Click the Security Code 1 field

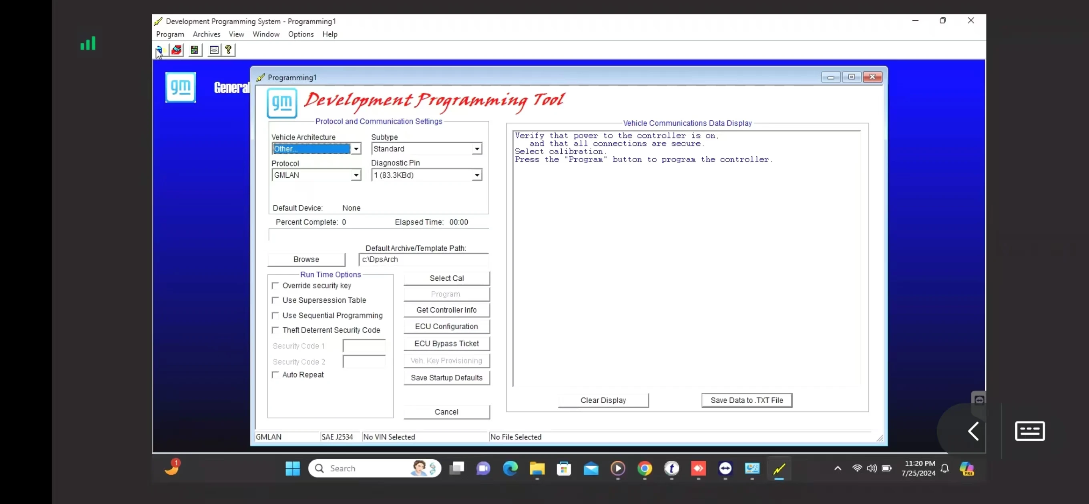[x=364, y=346]
